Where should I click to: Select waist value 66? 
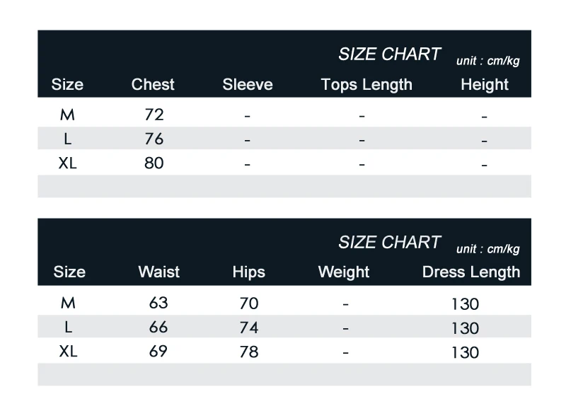[158, 328]
